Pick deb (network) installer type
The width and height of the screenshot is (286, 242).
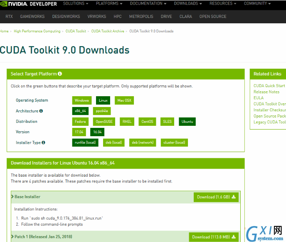click(x=143, y=142)
